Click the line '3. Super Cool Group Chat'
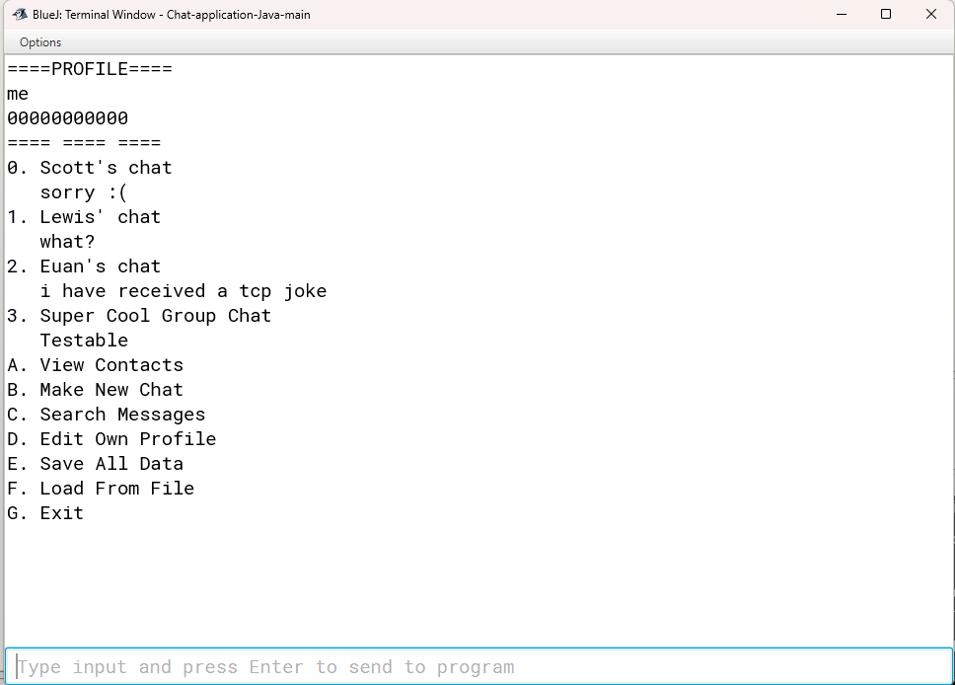 click(139, 316)
